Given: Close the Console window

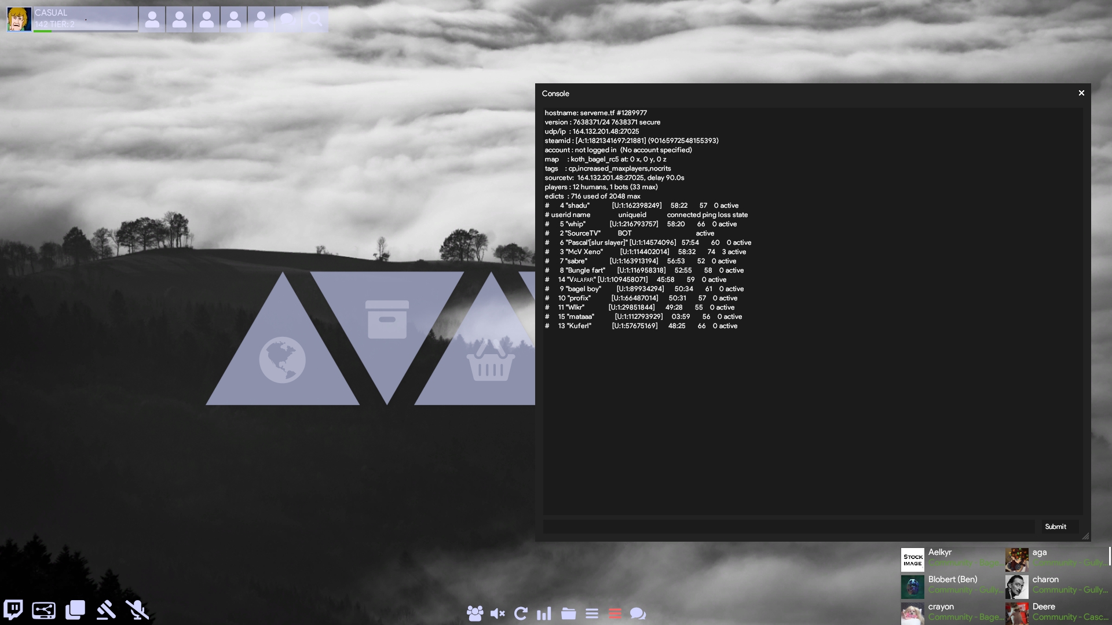Looking at the screenshot, I should click(x=1081, y=93).
